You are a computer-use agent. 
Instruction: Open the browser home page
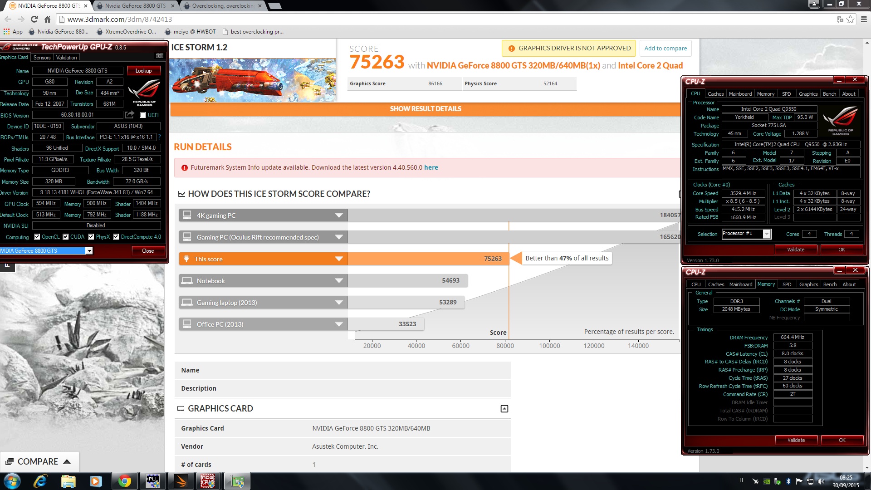pyautogui.click(x=47, y=19)
